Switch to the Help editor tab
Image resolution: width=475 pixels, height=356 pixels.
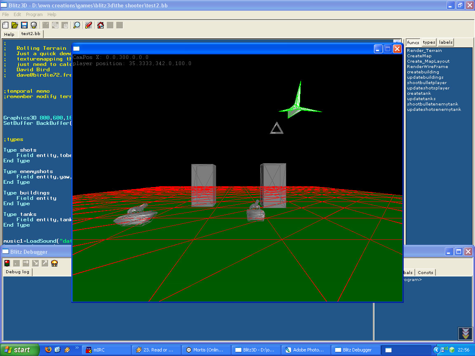point(9,34)
